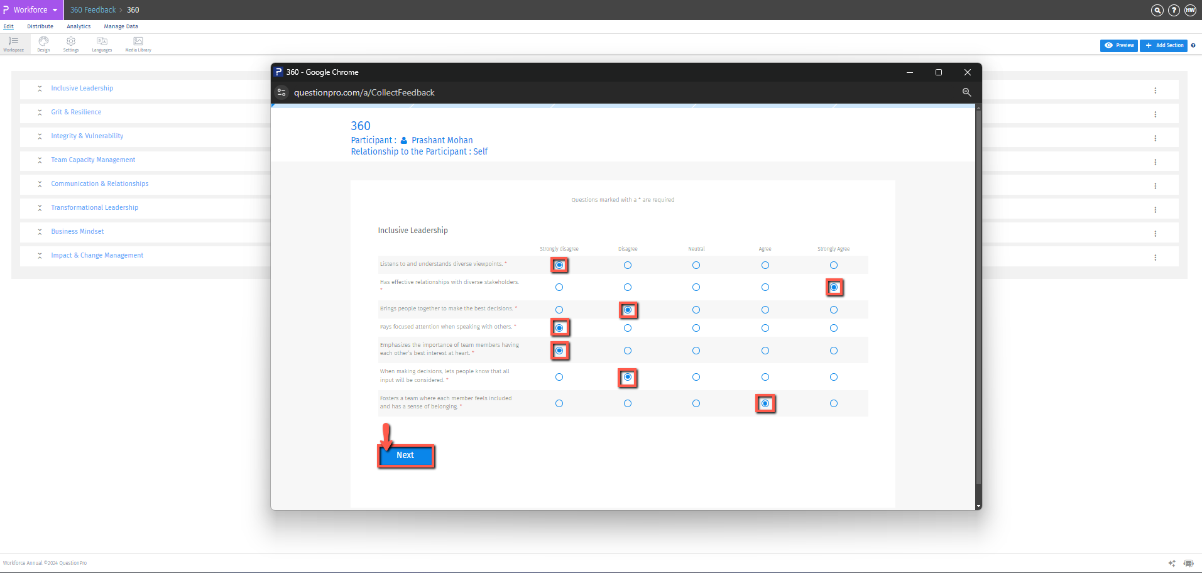Open the Transformational Leadership section title
The height and width of the screenshot is (573, 1202).
95,207
